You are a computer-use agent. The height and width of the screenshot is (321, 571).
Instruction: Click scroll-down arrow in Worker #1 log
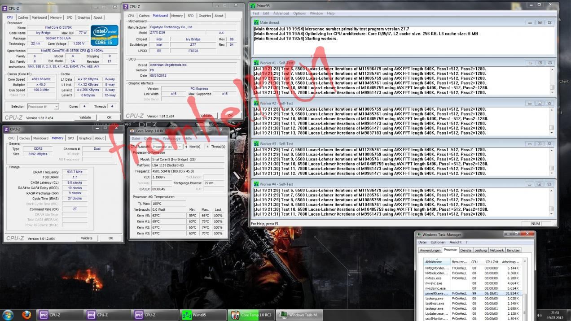(552, 92)
